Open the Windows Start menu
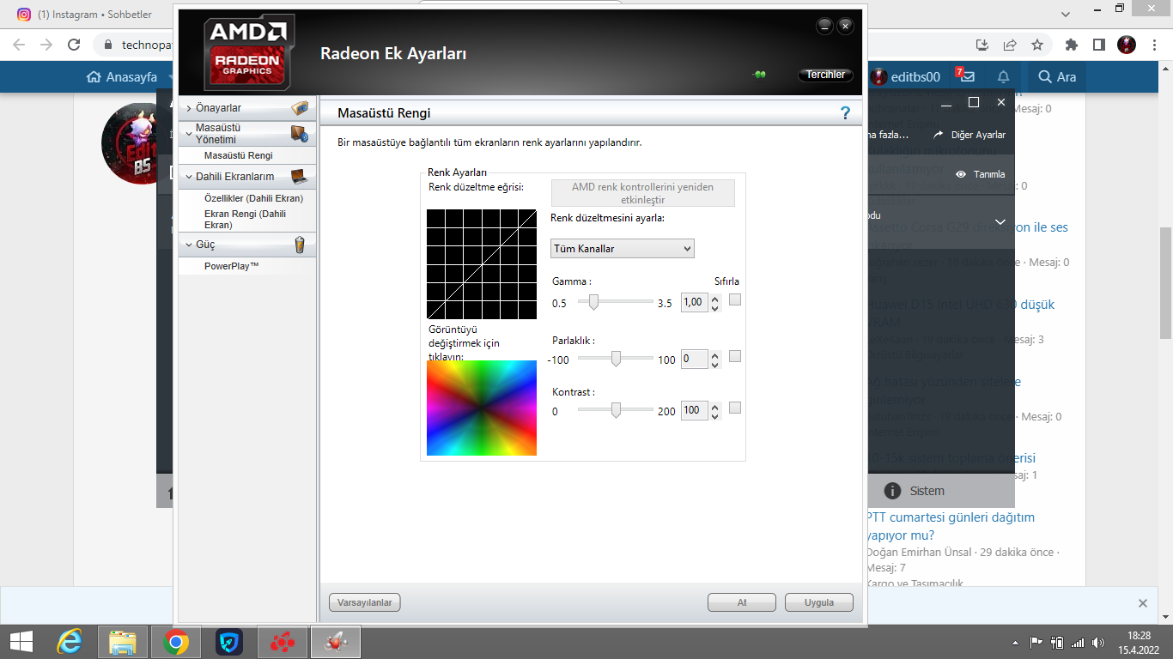This screenshot has width=1173, height=659. point(21,642)
